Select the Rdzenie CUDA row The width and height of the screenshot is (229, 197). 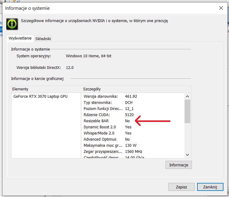pos(133,115)
